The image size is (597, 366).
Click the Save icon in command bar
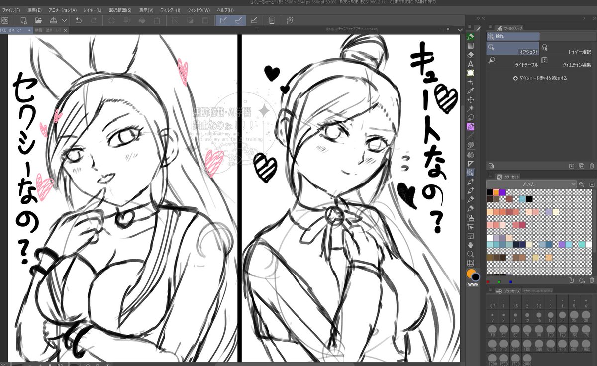[x=53, y=21]
